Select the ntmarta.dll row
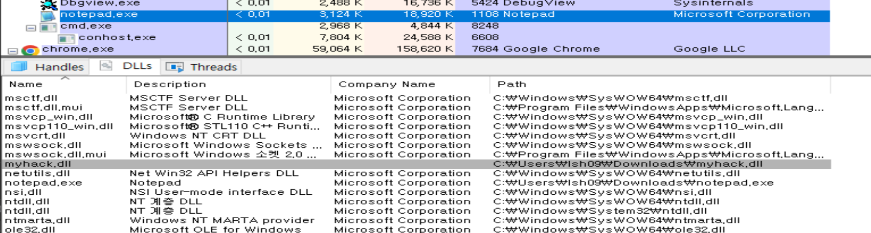 pyautogui.click(x=416, y=221)
